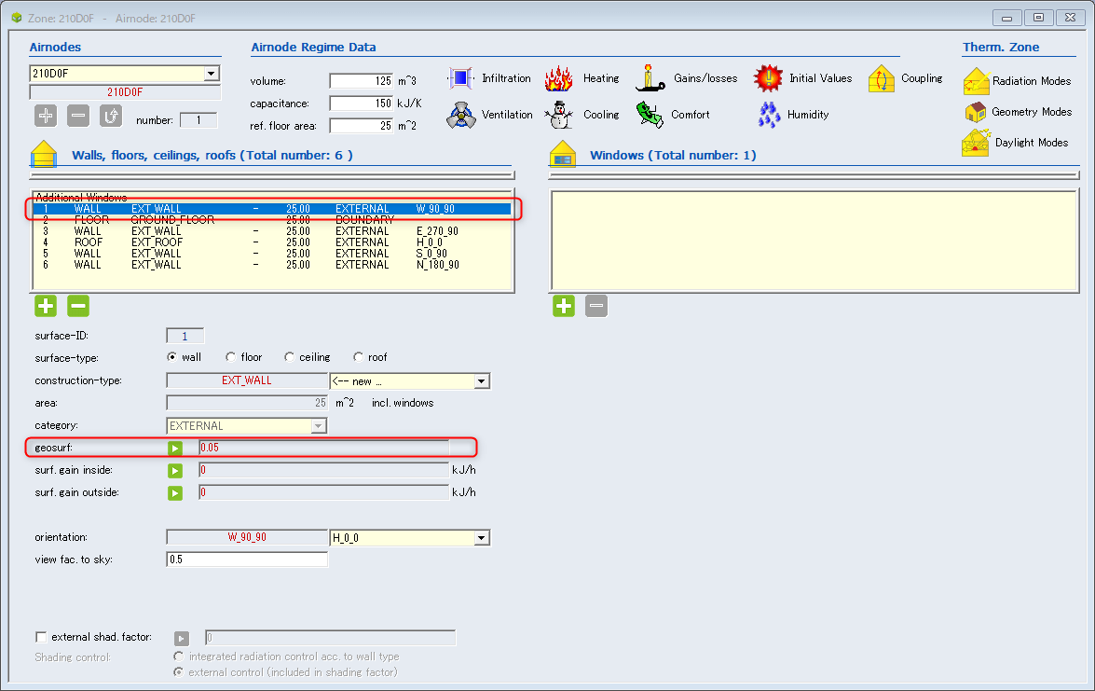Click view fac. to sky field
The width and height of the screenshot is (1095, 691).
click(247, 560)
